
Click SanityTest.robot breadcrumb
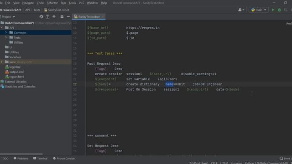click(57, 10)
